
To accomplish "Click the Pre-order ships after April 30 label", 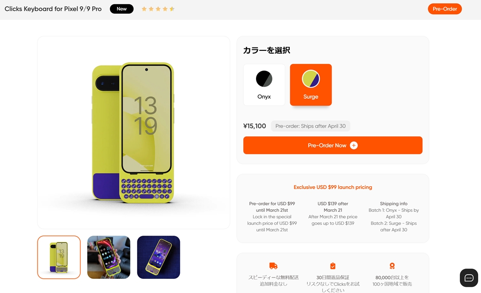I will [310, 126].
